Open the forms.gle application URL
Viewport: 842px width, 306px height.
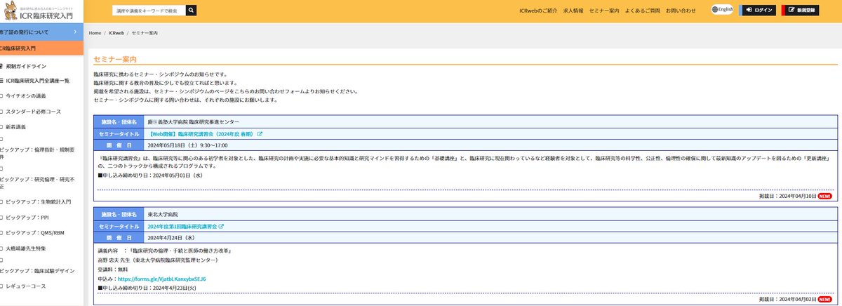click(161, 279)
